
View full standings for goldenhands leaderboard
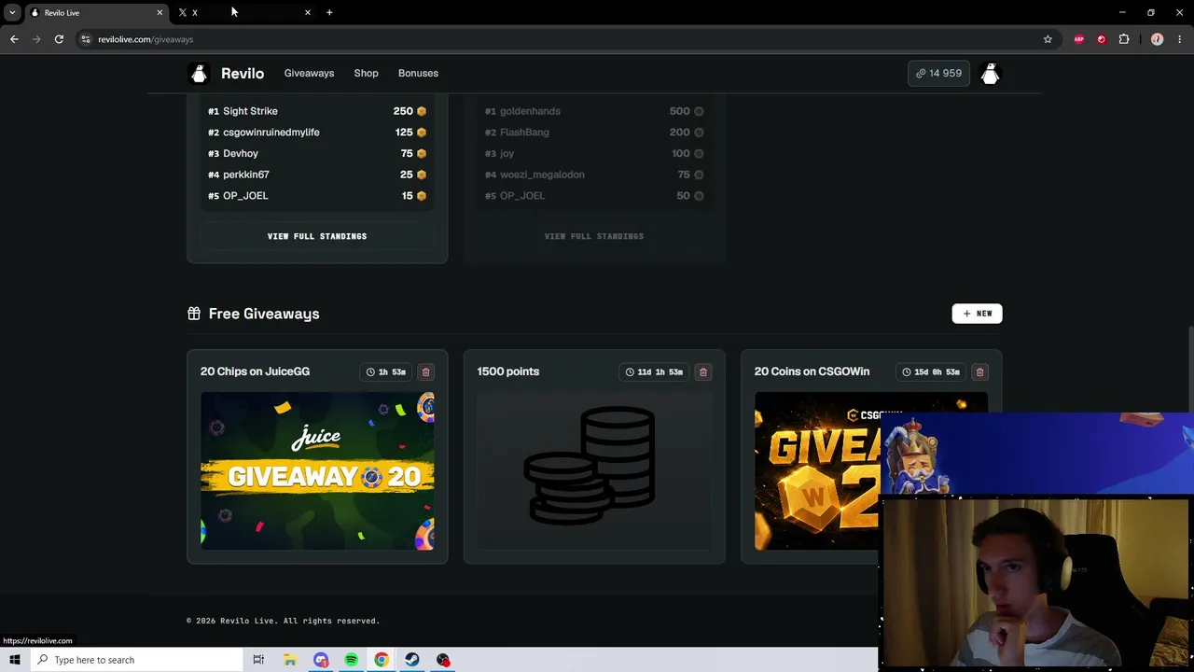click(594, 236)
